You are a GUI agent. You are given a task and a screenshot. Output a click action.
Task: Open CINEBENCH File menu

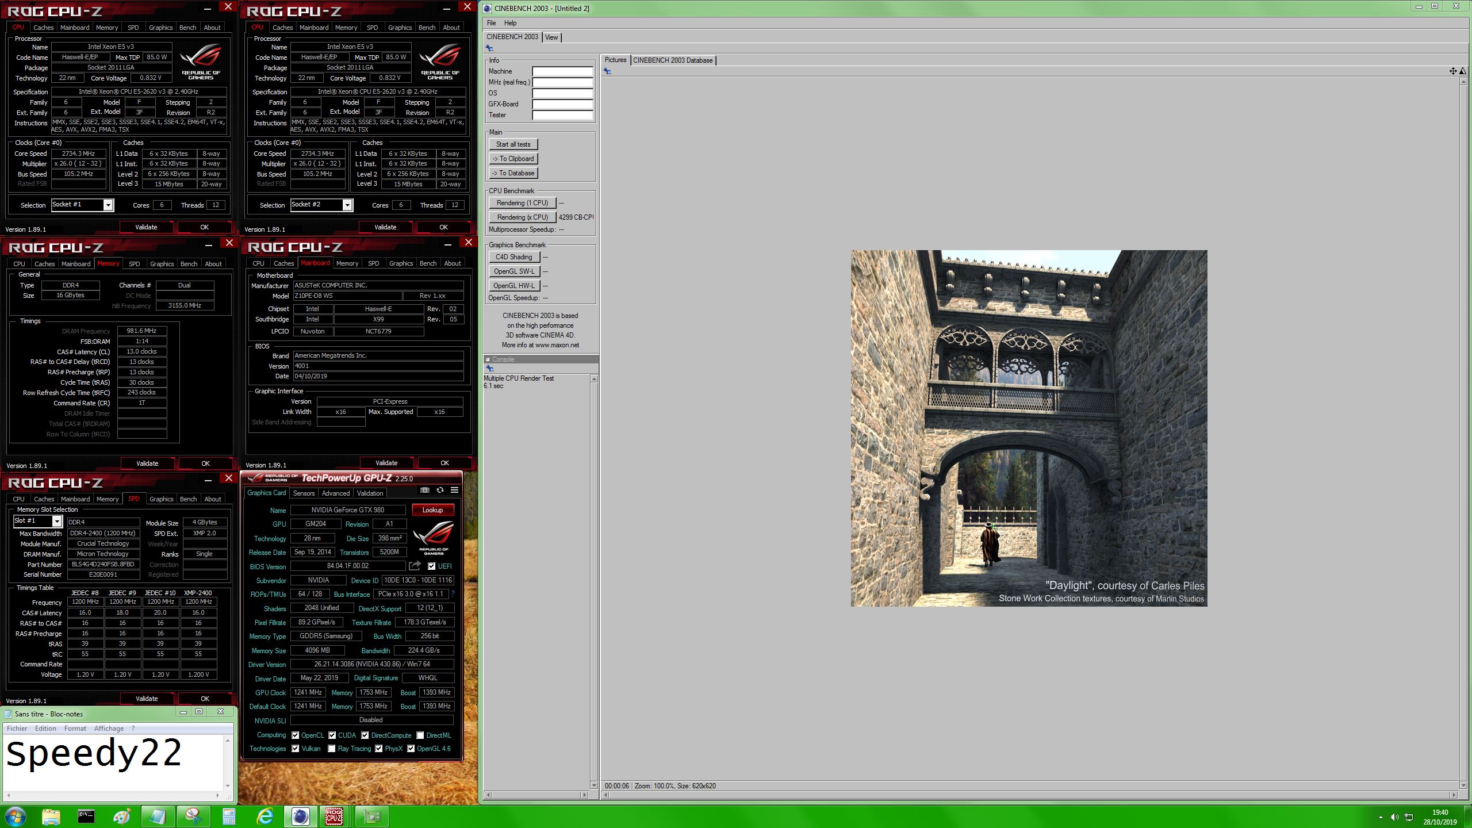491,23
